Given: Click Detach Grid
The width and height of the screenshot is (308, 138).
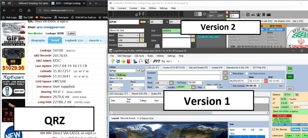Looking at the screenshot, I should (x=147, y=118).
